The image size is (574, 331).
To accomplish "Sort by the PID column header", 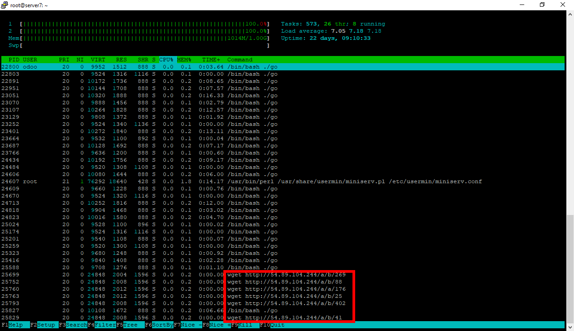I will pos(14,60).
